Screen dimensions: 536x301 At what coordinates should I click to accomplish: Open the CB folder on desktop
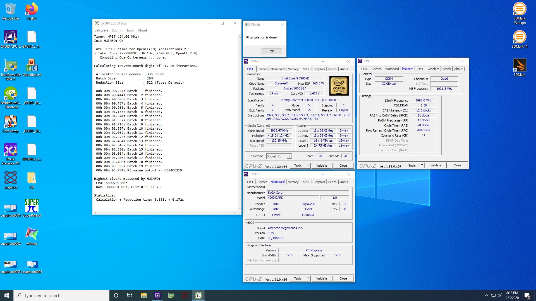[x=32, y=180]
